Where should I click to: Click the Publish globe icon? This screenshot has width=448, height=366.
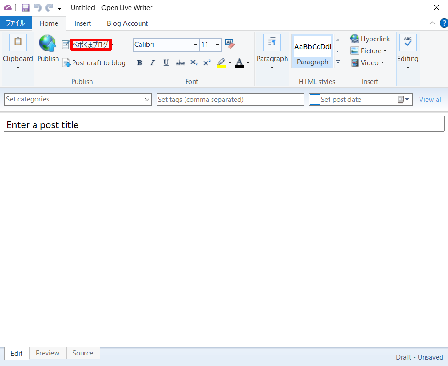tap(48, 44)
